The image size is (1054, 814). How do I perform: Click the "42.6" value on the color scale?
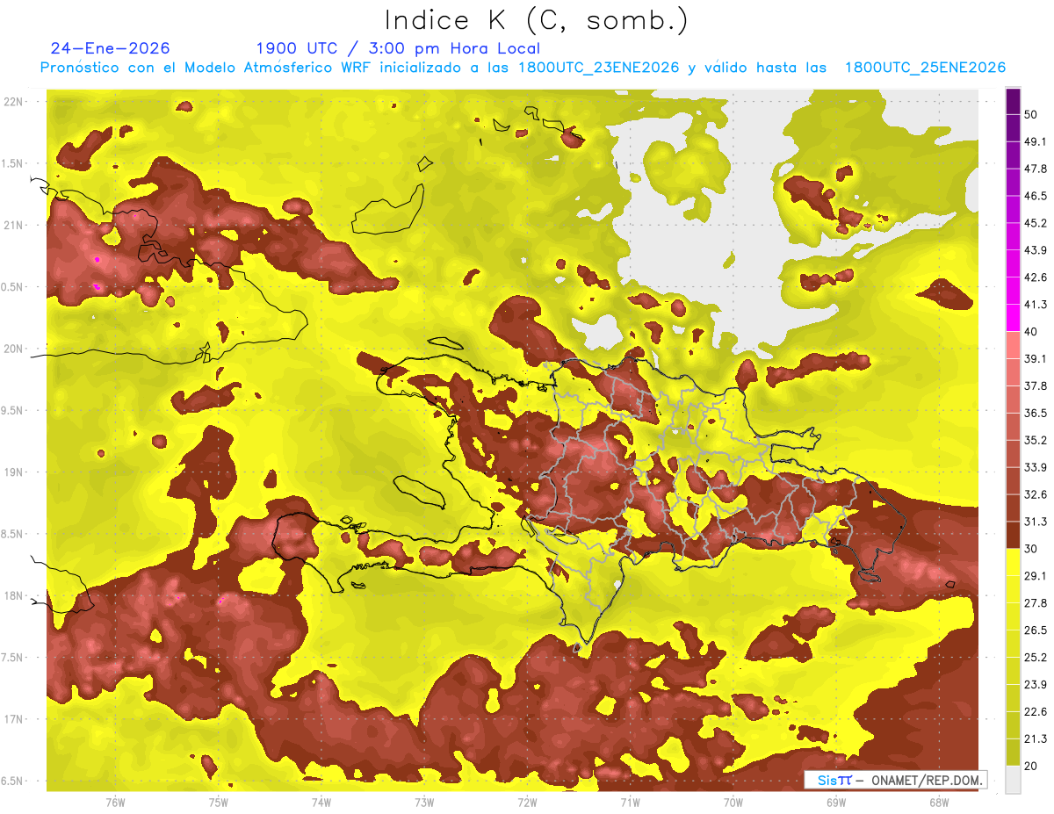click(x=1036, y=277)
